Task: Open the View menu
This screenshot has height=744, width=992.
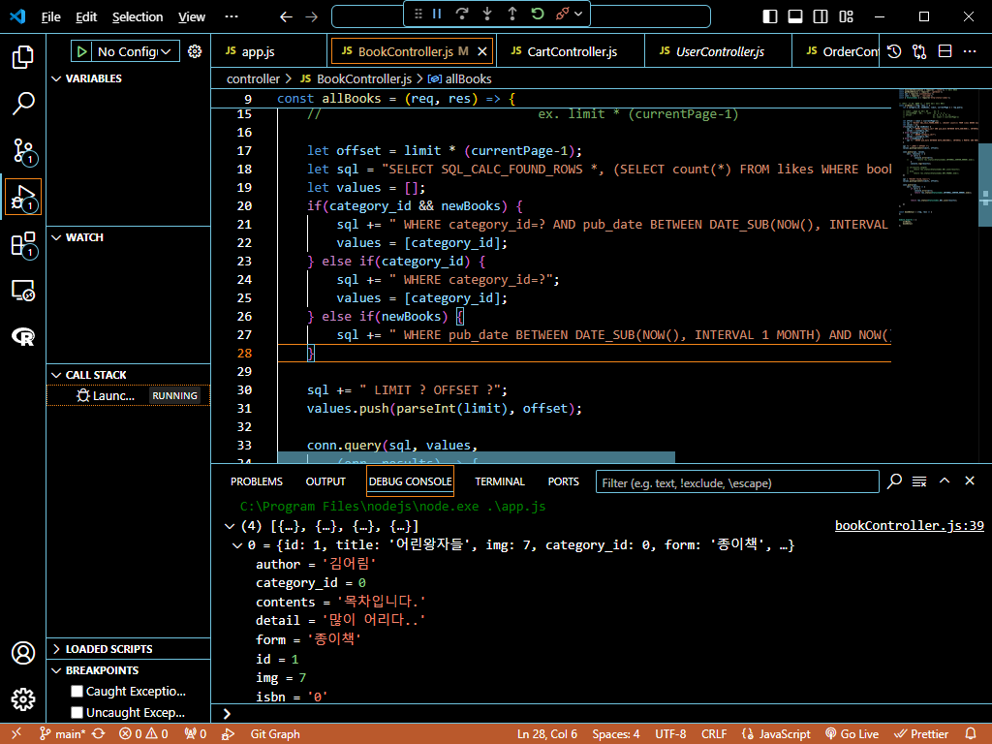Action: tap(192, 17)
